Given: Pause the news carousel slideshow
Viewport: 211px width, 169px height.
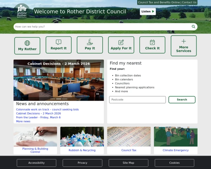Looking at the screenshot, I should [98, 94].
